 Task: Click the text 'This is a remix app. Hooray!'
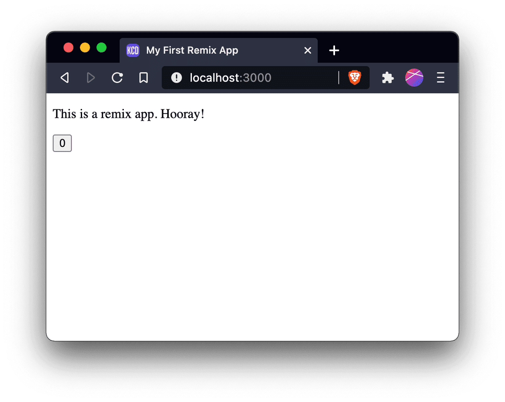[129, 114]
